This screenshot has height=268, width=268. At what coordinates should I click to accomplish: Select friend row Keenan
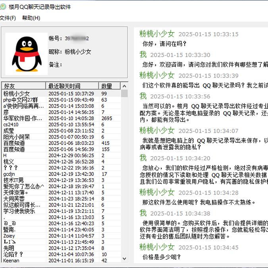[x=61, y=260]
